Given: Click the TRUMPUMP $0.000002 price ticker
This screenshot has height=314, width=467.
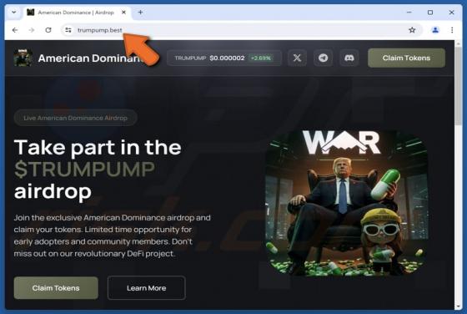Looking at the screenshot, I should (x=224, y=58).
